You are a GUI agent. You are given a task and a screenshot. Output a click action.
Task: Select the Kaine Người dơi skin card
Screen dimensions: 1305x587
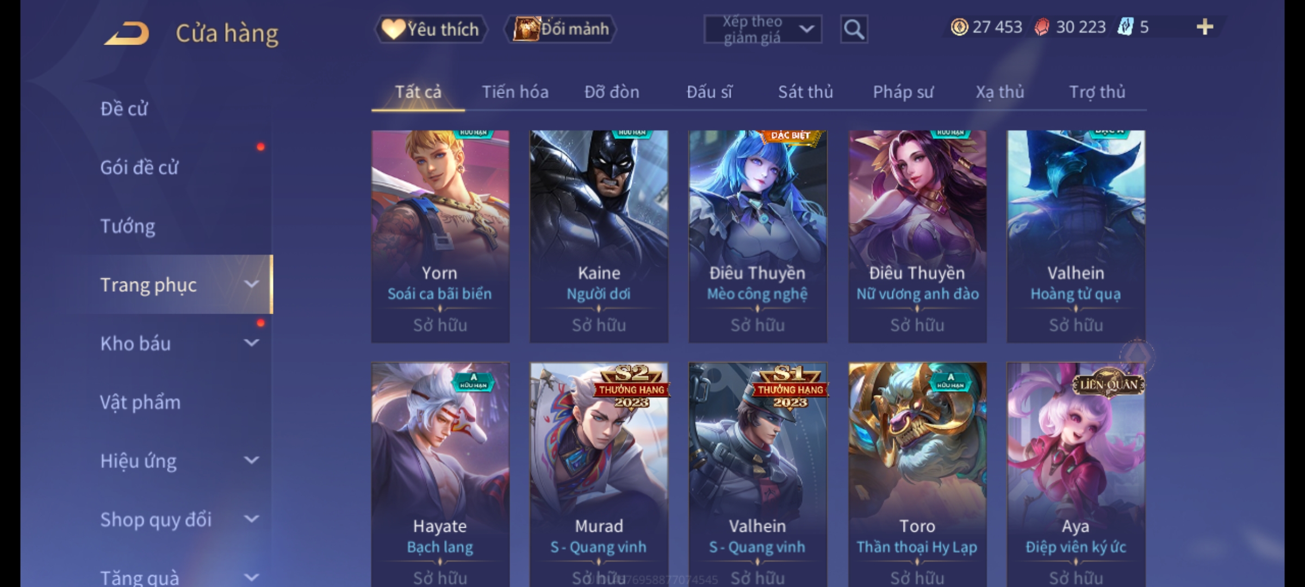599,236
